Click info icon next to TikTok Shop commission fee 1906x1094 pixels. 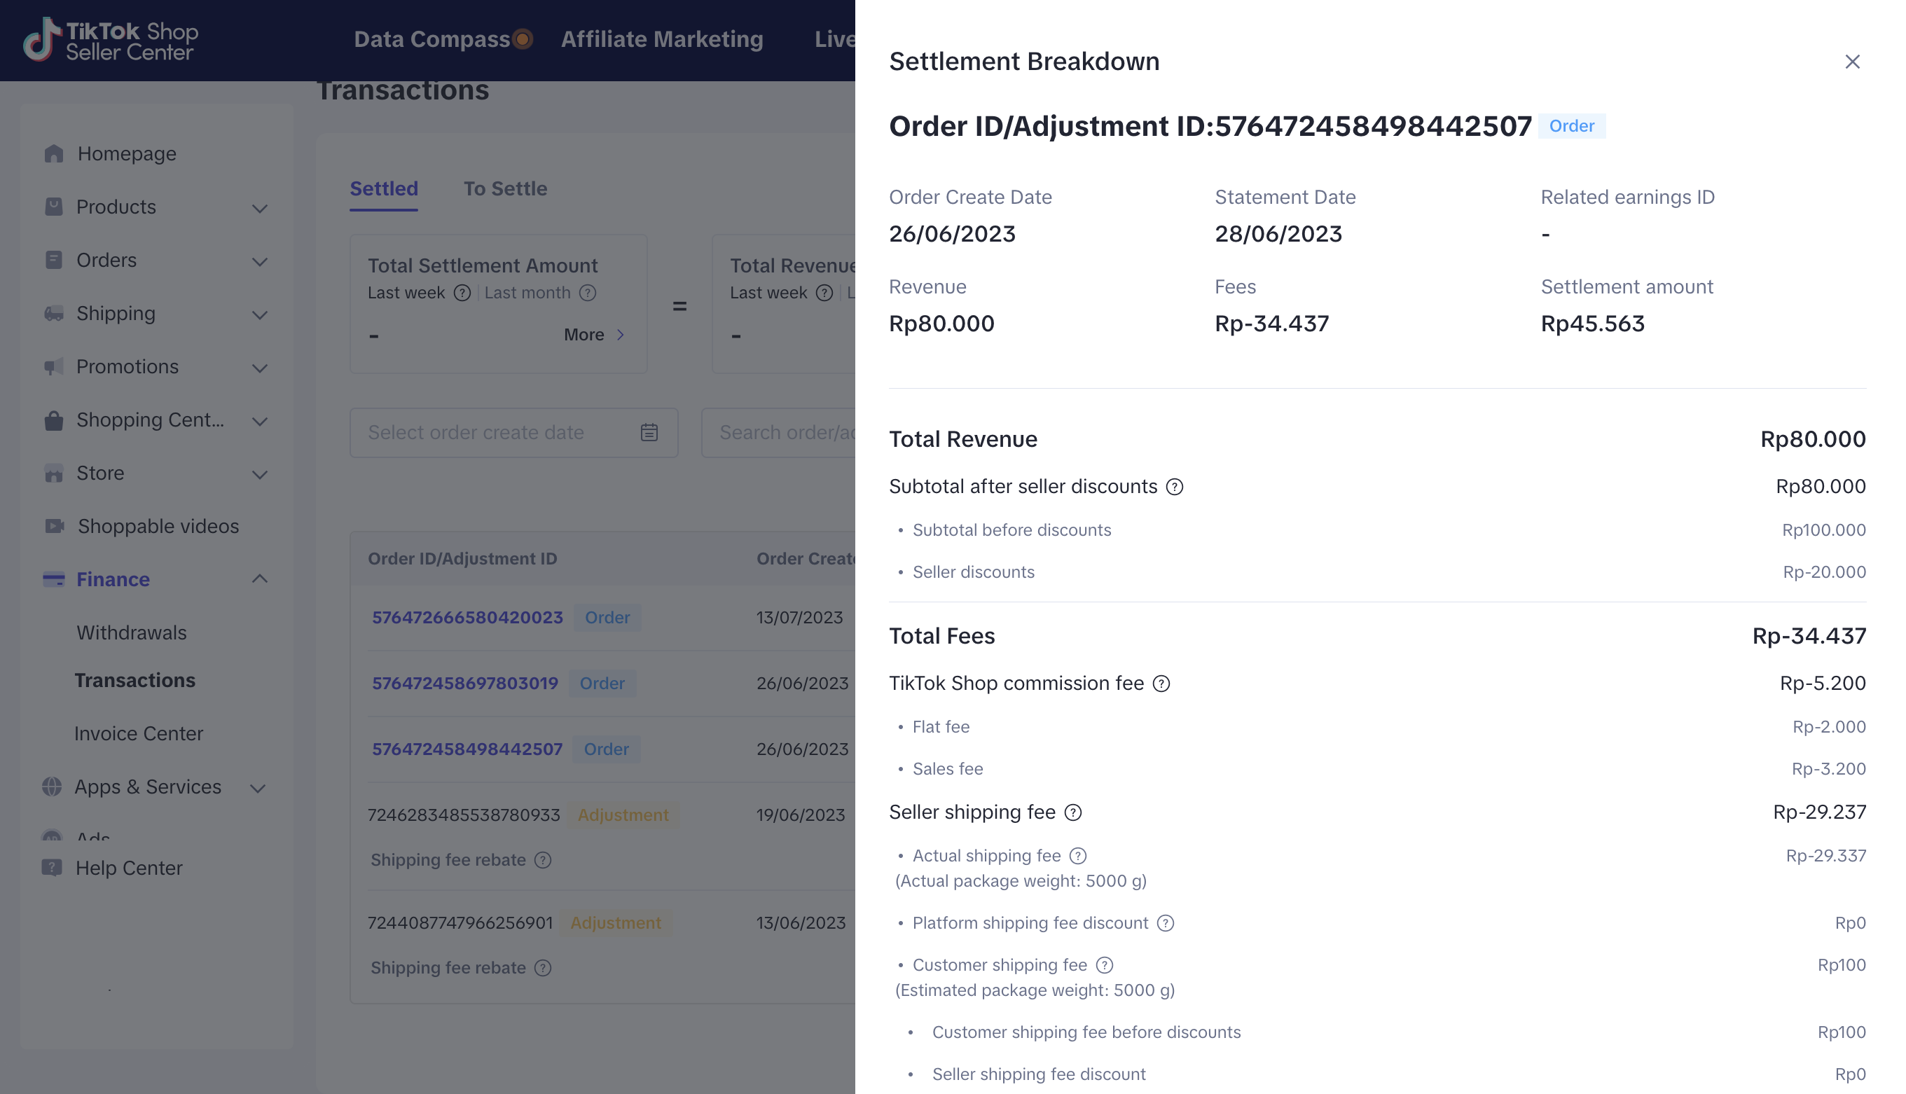click(x=1161, y=684)
